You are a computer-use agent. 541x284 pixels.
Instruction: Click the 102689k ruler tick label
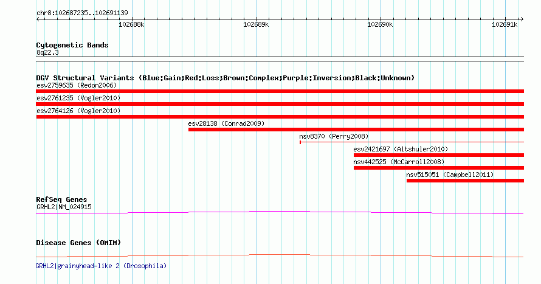pyautogui.click(x=256, y=24)
